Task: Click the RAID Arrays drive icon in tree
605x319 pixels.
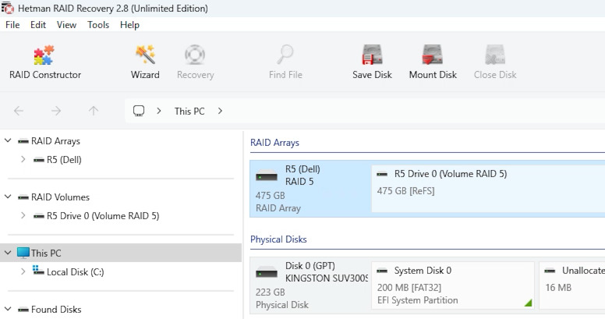Action: [x=23, y=141]
